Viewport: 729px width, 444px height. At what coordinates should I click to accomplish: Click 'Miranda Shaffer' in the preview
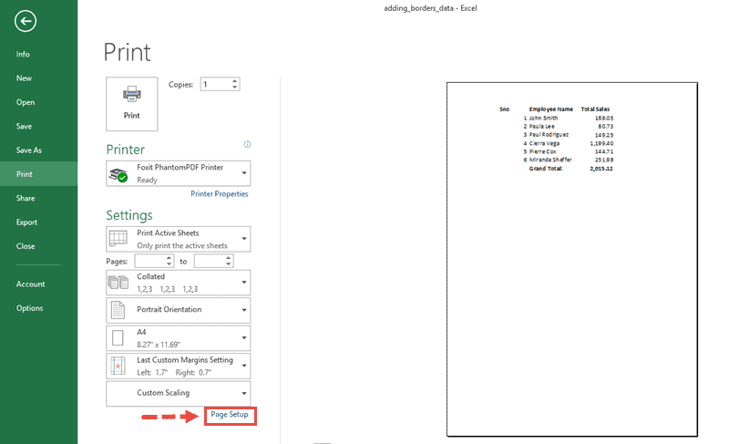(550, 160)
